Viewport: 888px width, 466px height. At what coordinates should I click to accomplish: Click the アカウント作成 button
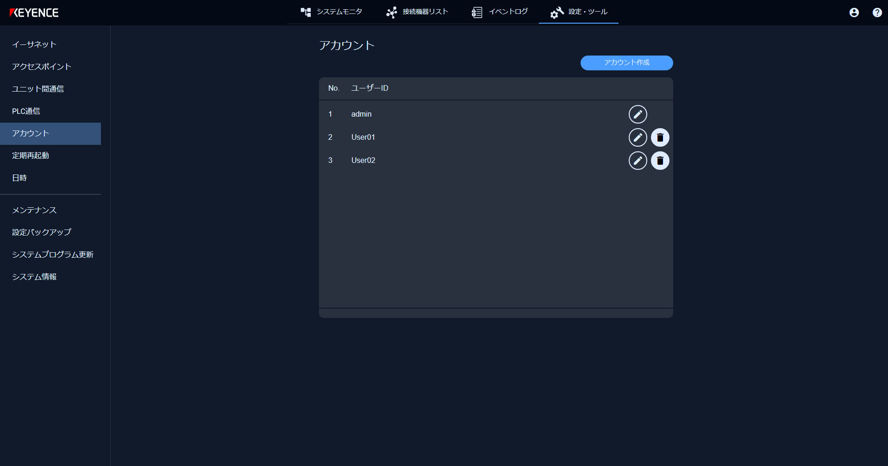click(x=626, y=62)
